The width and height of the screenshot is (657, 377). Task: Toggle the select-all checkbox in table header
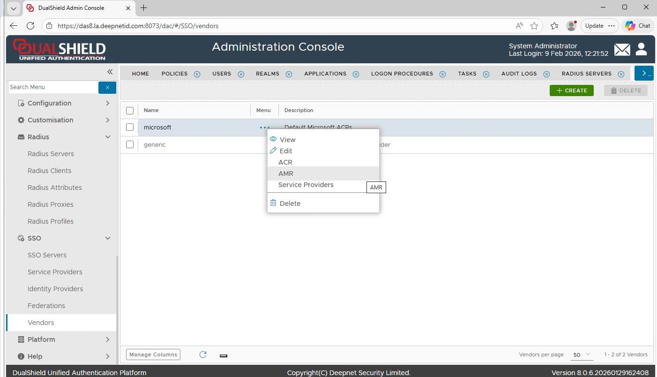tap(130, 111)
